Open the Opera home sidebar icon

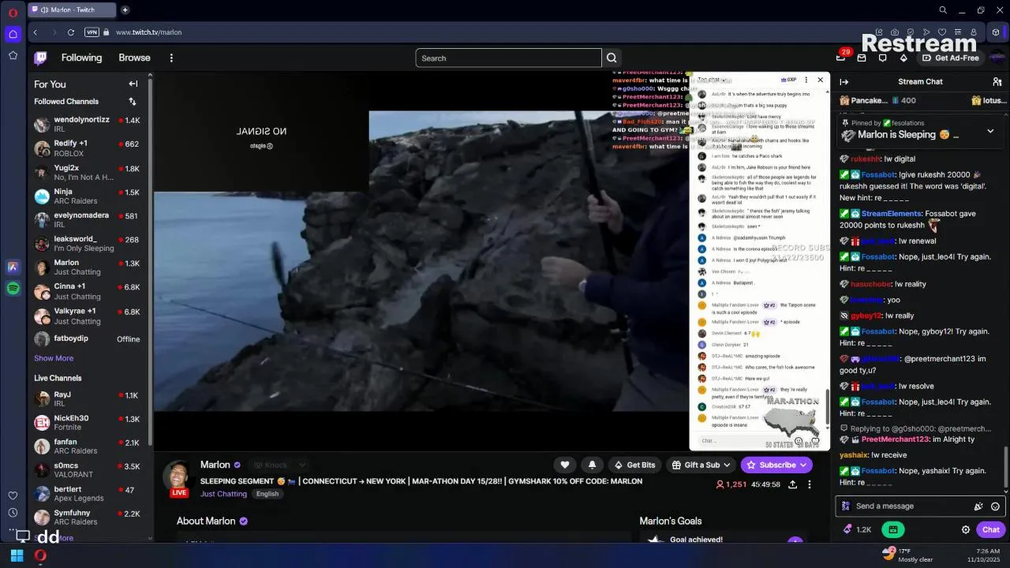13,34
